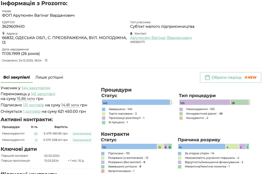Click the address location pin icon
The width and height of the screenshot is (262, 174).
pyautogui.click(x=4, y=33)
